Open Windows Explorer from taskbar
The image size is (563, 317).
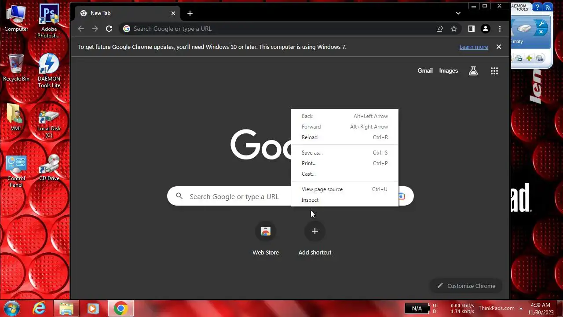click(x=66, y=309)
